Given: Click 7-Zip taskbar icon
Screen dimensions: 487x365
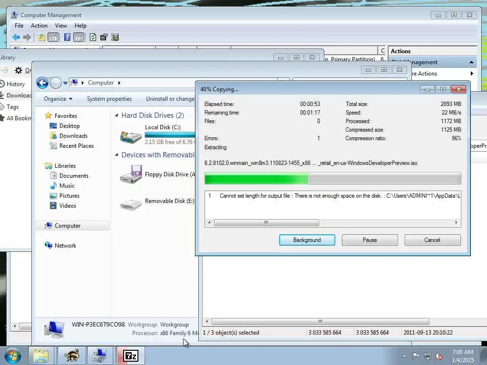Looking at the screenshot, I should click(x=131, y=355).
